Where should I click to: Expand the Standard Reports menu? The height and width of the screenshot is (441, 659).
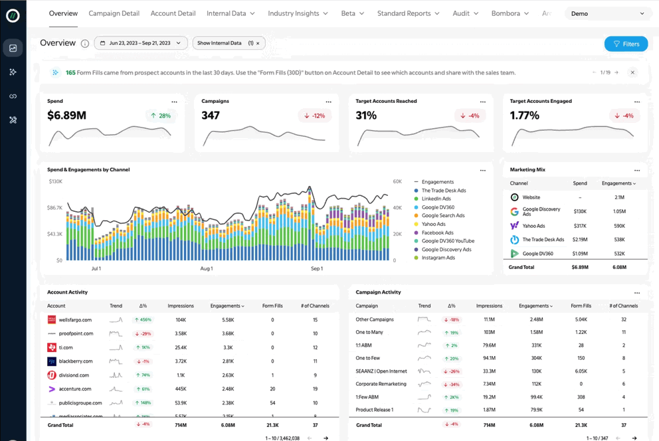[x=408, y=13]
